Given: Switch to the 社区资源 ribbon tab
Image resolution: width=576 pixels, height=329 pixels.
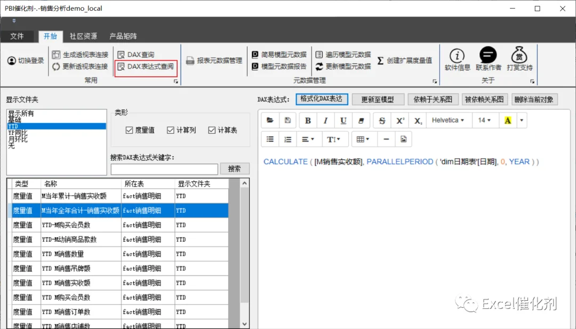Looking at the screenshot, I should (x=83, y=36).
